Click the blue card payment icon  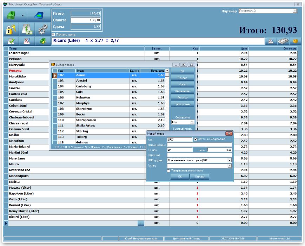coord(39,15)
